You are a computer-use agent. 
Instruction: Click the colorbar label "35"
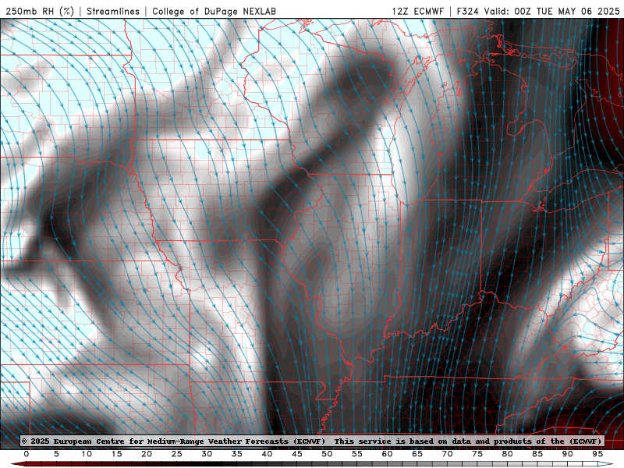pyautogui.click(x=237, y=454)
